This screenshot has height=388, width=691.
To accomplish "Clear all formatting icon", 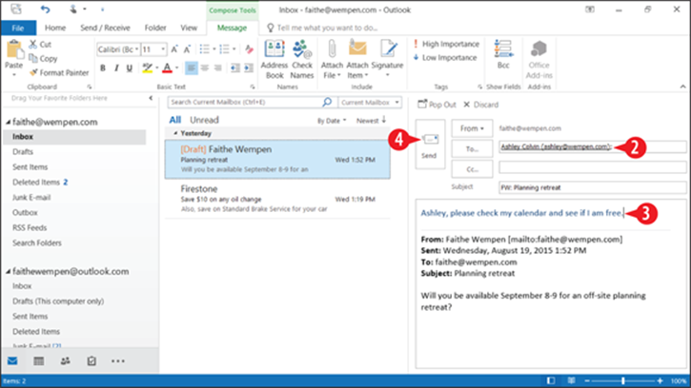I will 249,49.
